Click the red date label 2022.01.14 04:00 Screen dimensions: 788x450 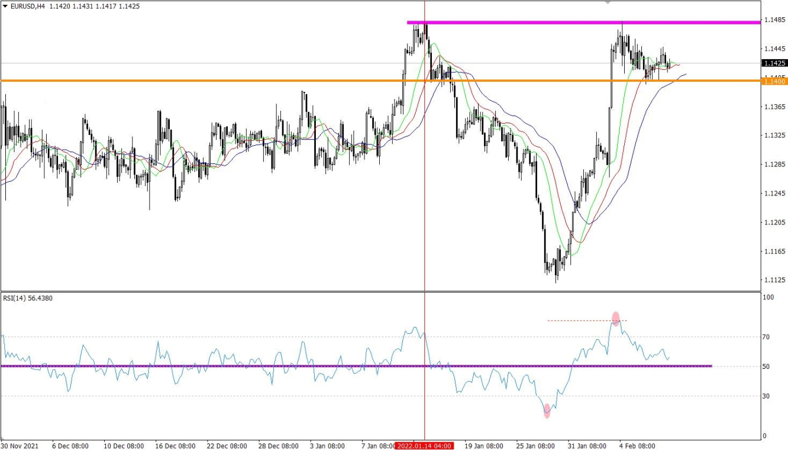click(x=425, y=445)
